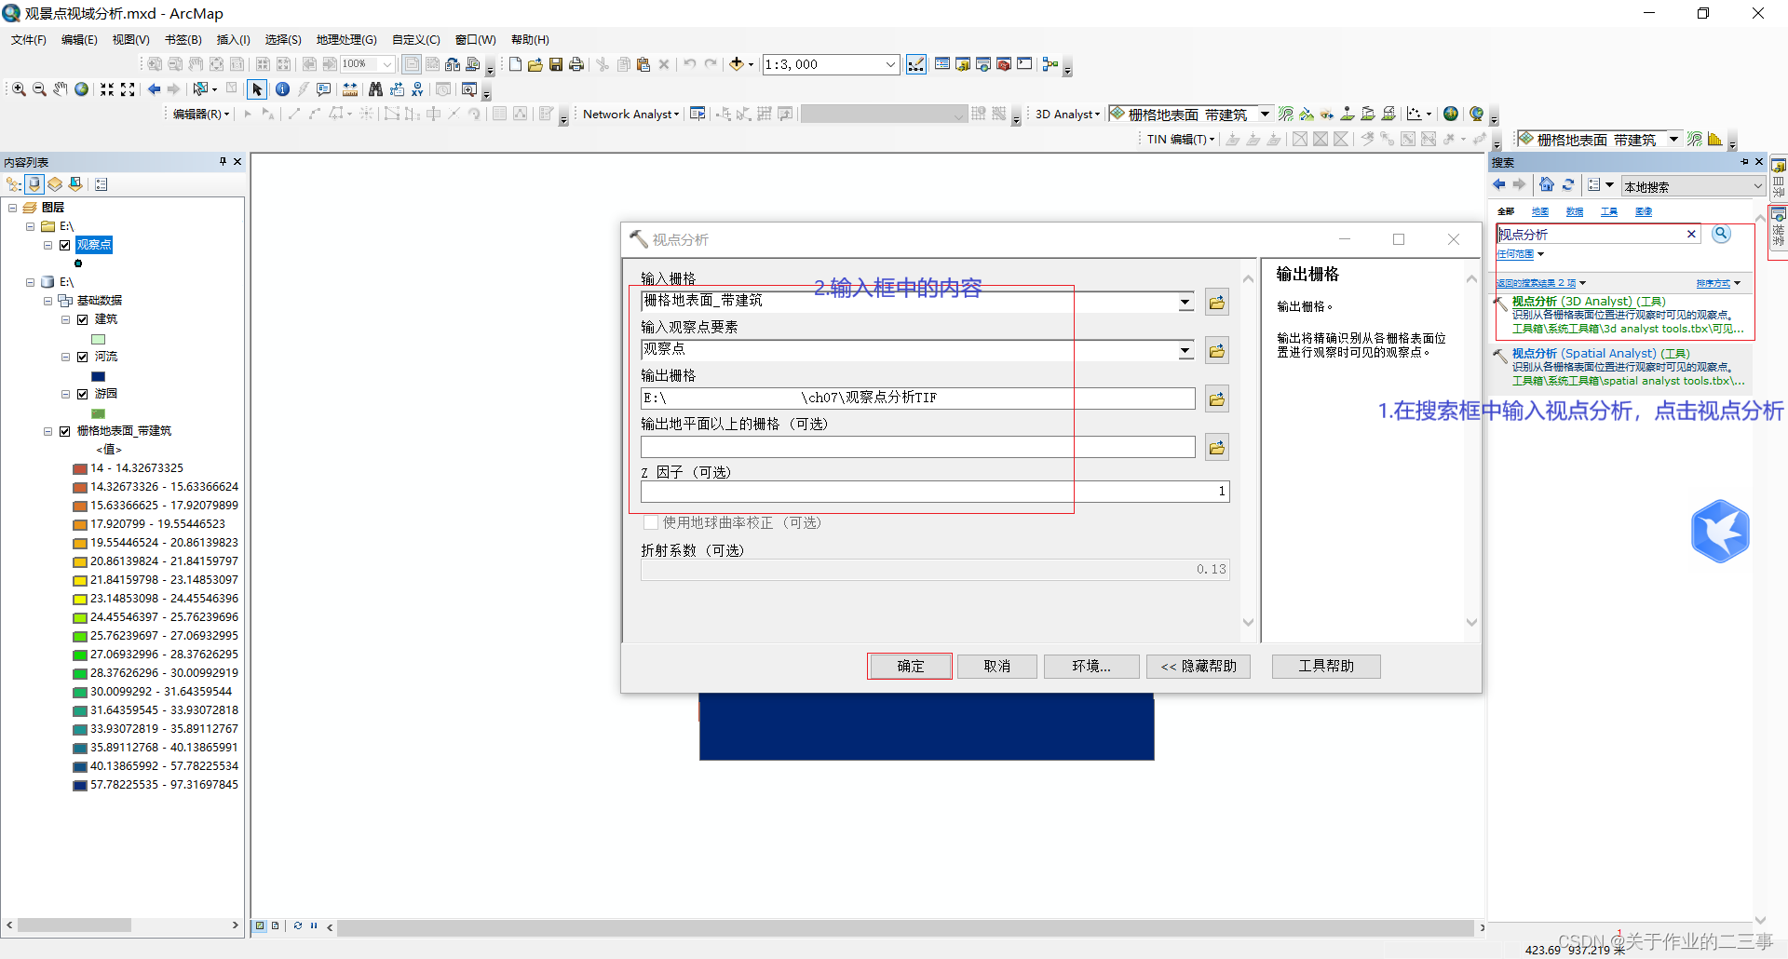Switch TOC to List By Source
The image size is (1788, 959).
[x=34, y=184]
